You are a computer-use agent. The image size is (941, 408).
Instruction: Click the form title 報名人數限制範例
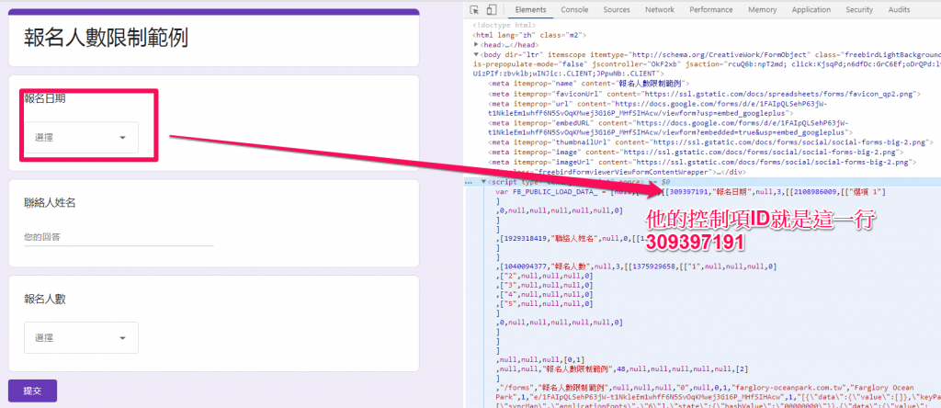coord(106,38)
